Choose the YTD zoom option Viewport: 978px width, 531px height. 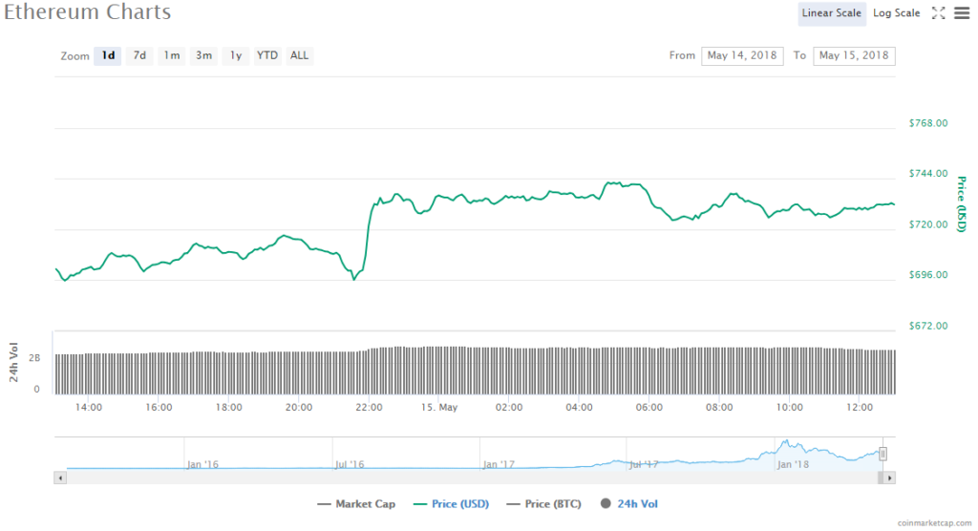tap(267, 55)
